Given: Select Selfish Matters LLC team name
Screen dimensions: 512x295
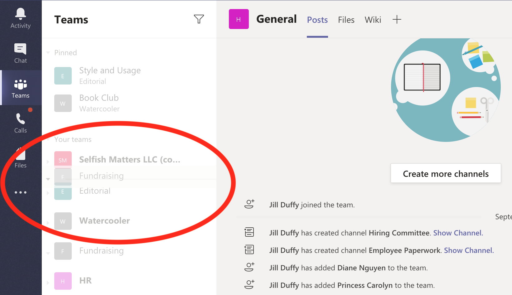Looking at the screenshot, I should [130, 159].
